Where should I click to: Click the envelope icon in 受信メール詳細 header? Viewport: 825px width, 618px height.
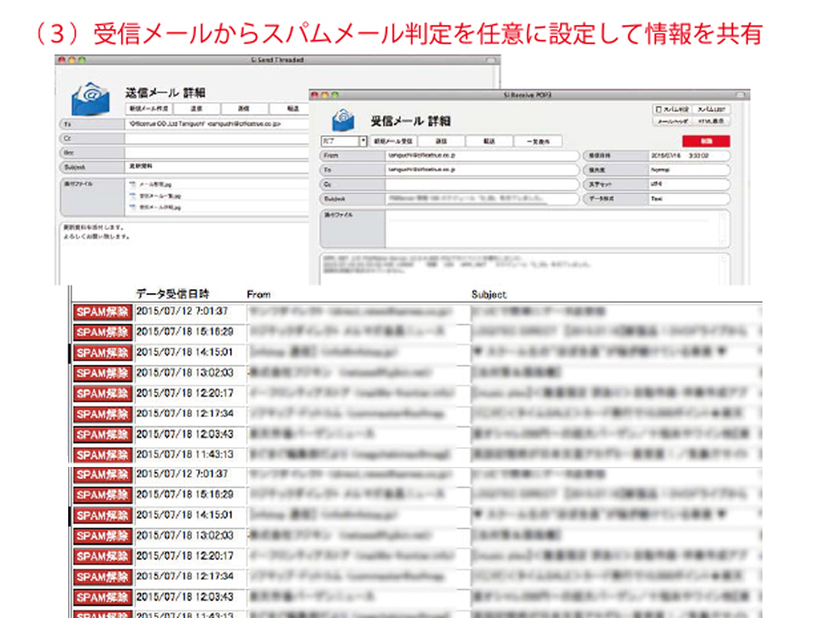point(344,119)
